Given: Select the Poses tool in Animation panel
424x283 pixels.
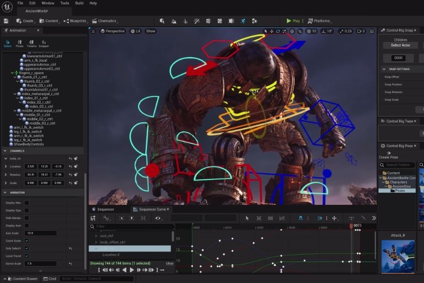Looking at the screenshot, I should point(19,44).
